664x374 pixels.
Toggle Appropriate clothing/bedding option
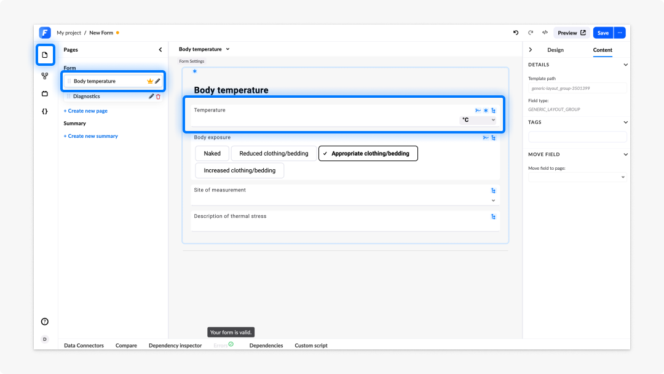tap(368, 153)
